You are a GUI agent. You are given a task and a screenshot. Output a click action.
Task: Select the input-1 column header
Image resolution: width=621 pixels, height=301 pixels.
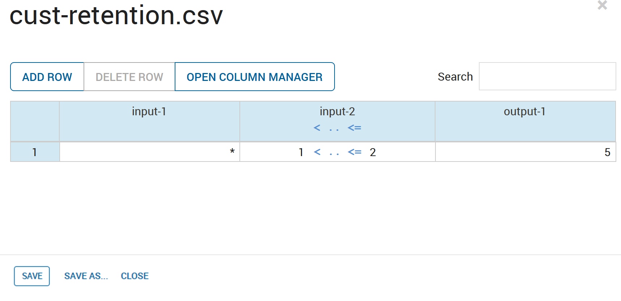tap(149, 112)
